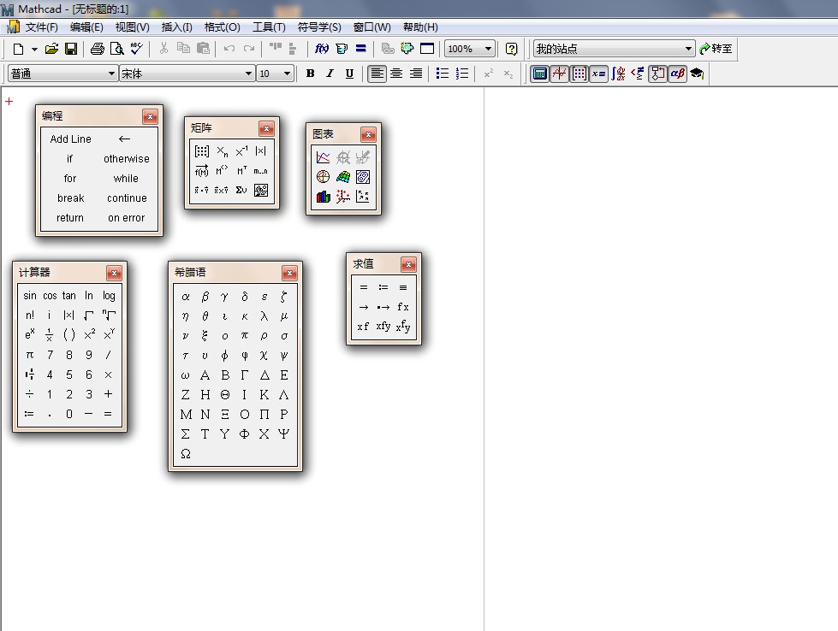Insert a contour plot from the graph palette
The height and width of the screenshot is (631, 838).
tap(363, 177)
